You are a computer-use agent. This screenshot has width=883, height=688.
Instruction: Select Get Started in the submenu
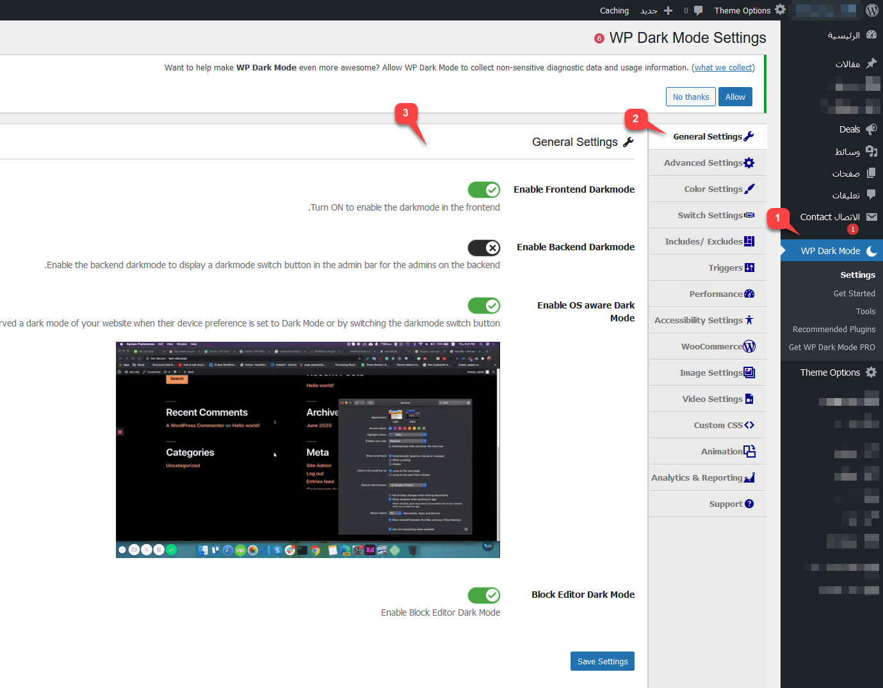coord(854,294)
